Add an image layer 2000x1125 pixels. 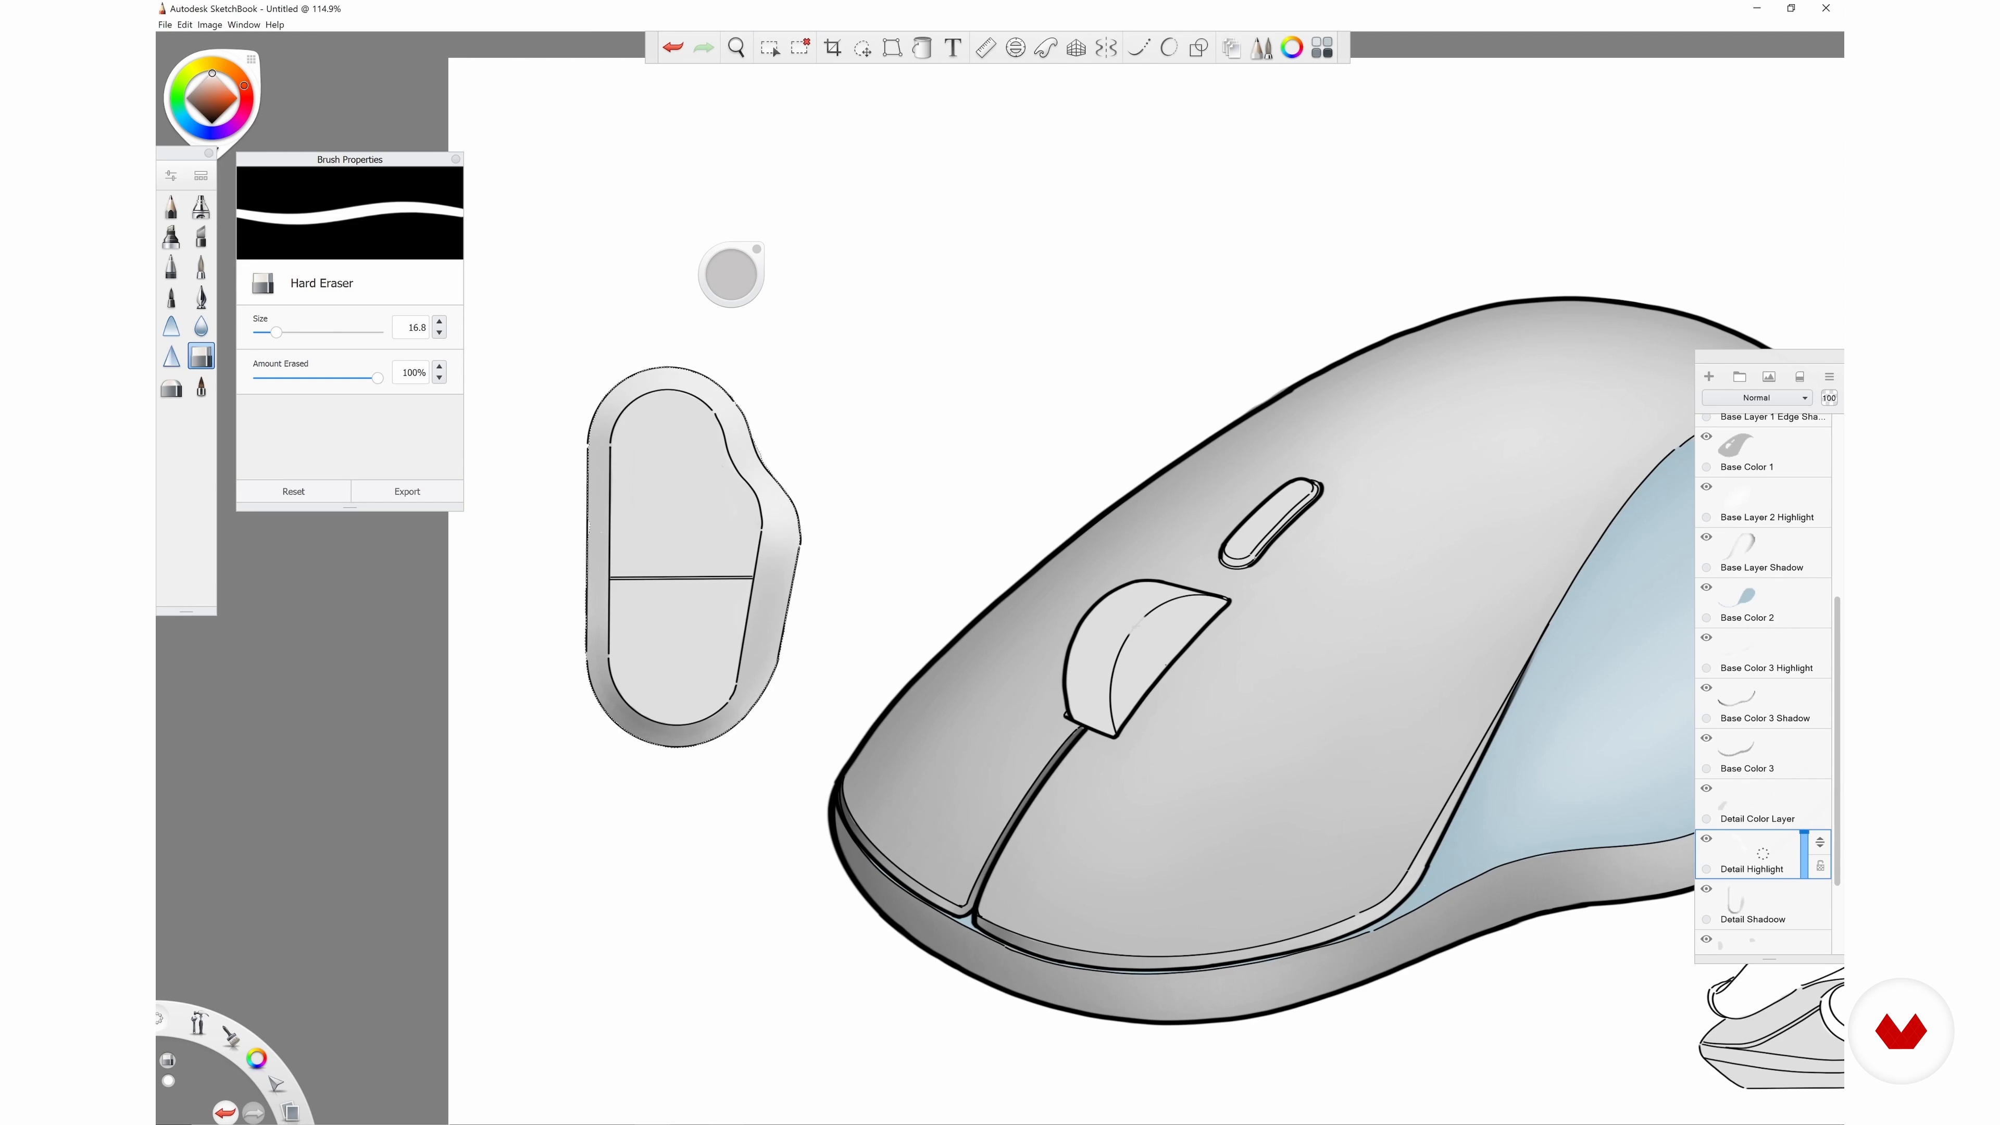pyautogui.click(x=1769, y=377)
